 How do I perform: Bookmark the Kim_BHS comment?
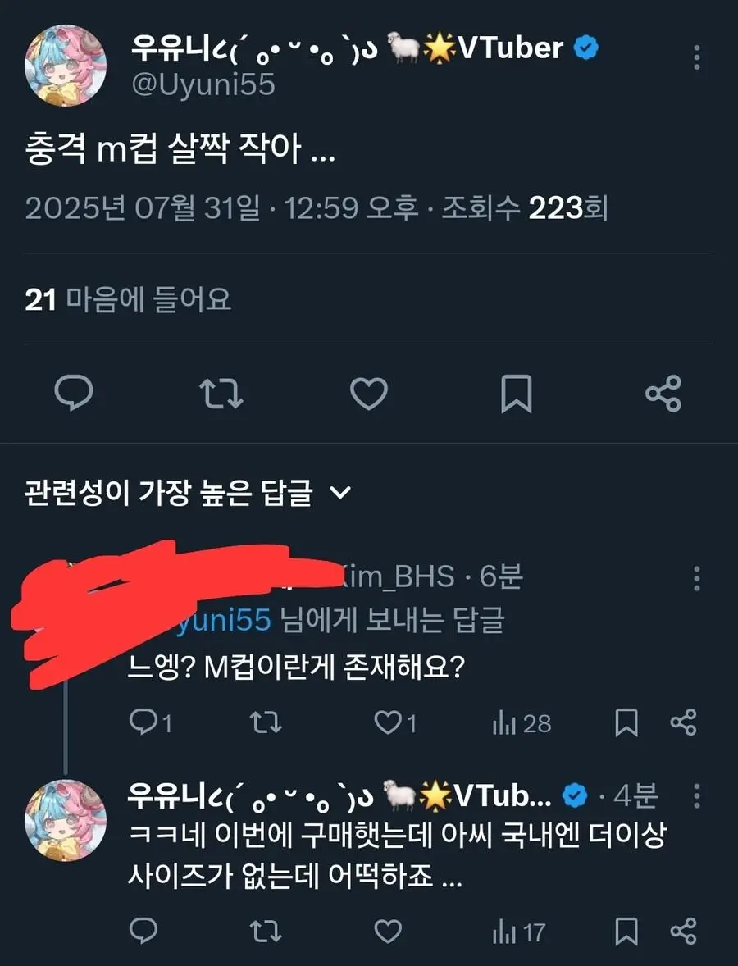[626, 722]
